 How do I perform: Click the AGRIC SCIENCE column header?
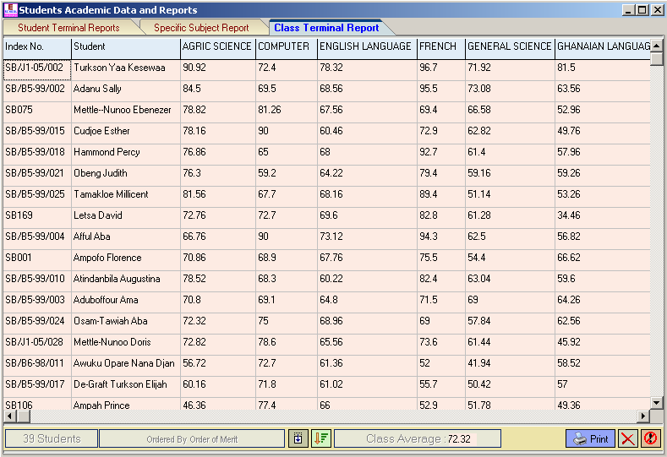pos(218,47)
